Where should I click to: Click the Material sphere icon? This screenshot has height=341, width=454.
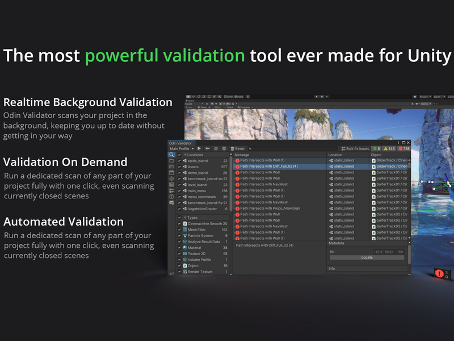click(x=185, y=248)
